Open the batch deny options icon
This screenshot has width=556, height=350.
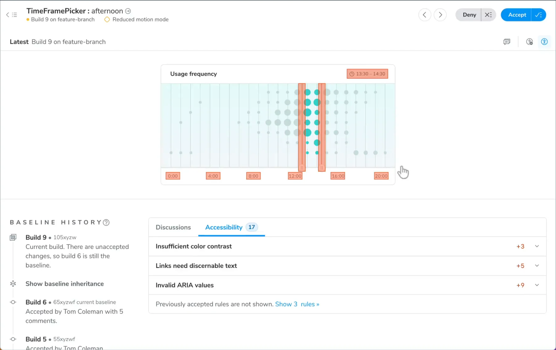(x=488, y=14)
